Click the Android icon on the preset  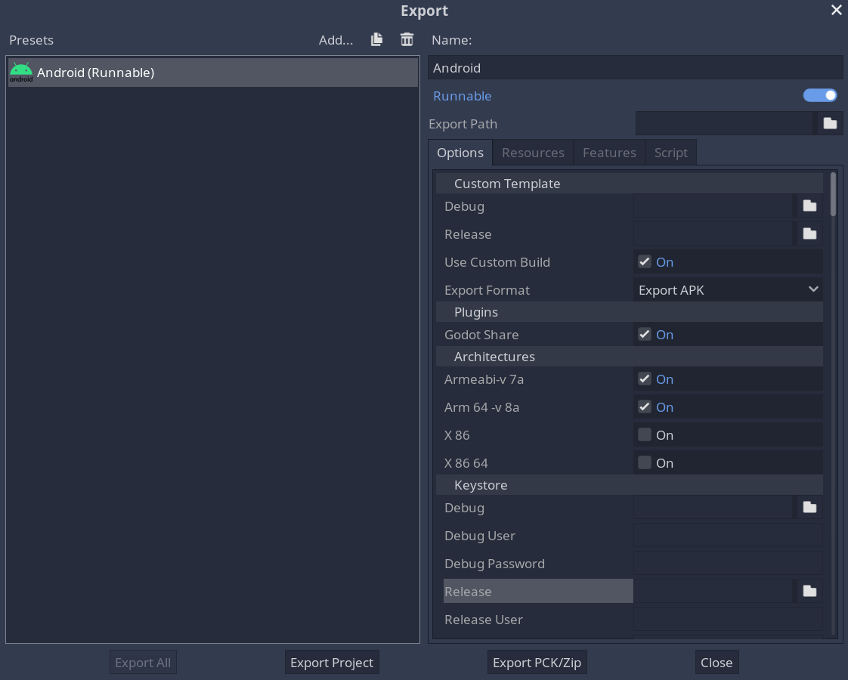click(21, 72)
